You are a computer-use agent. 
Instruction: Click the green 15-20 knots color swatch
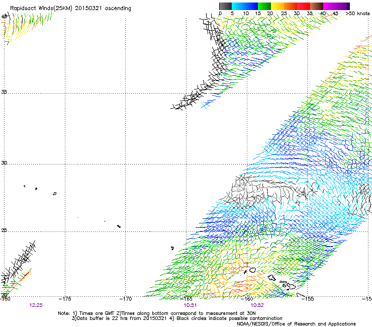click(x=264, y=6)
